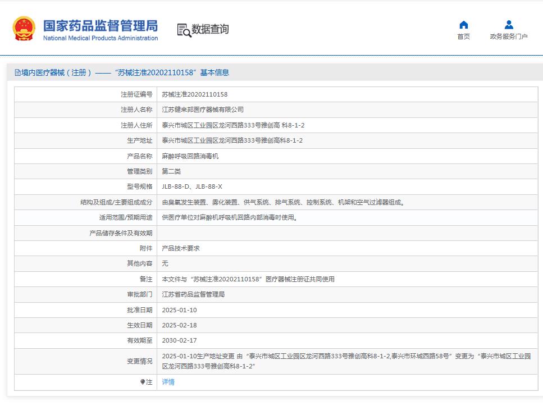Click the house icon above 首页 text
543x410 pixels.
[463, 25]
